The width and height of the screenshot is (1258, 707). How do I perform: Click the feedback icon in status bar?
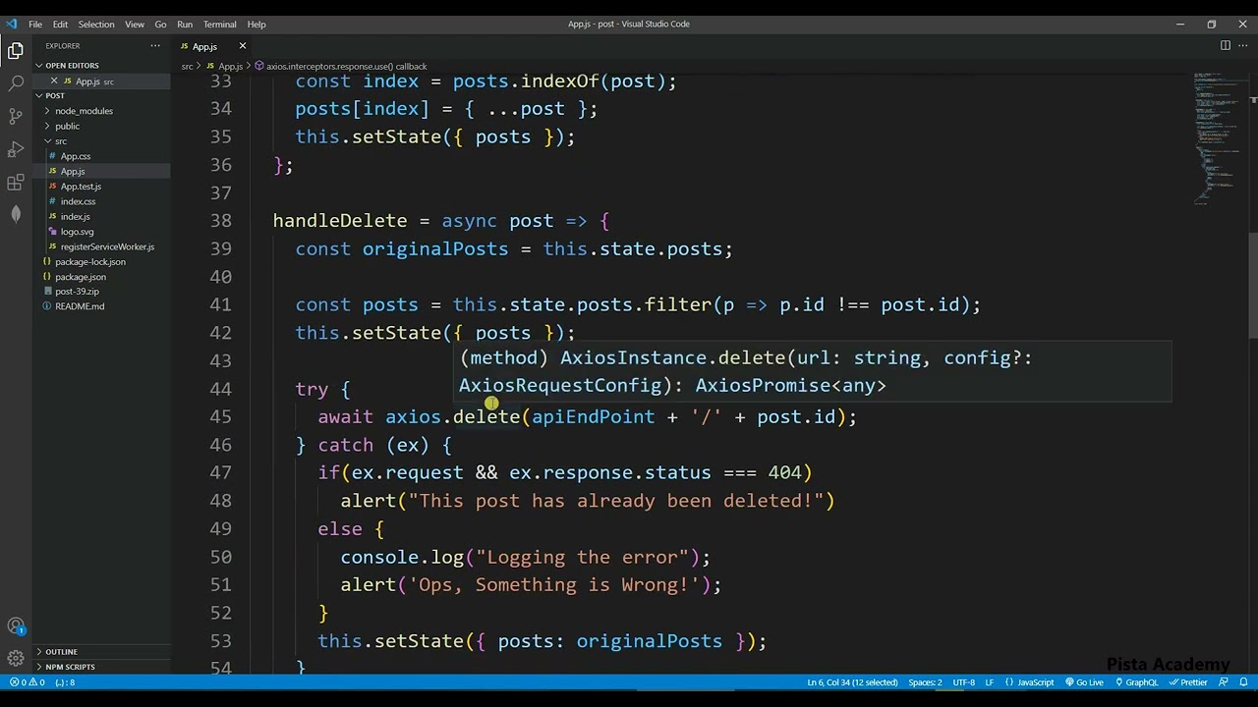(1226, 682)
